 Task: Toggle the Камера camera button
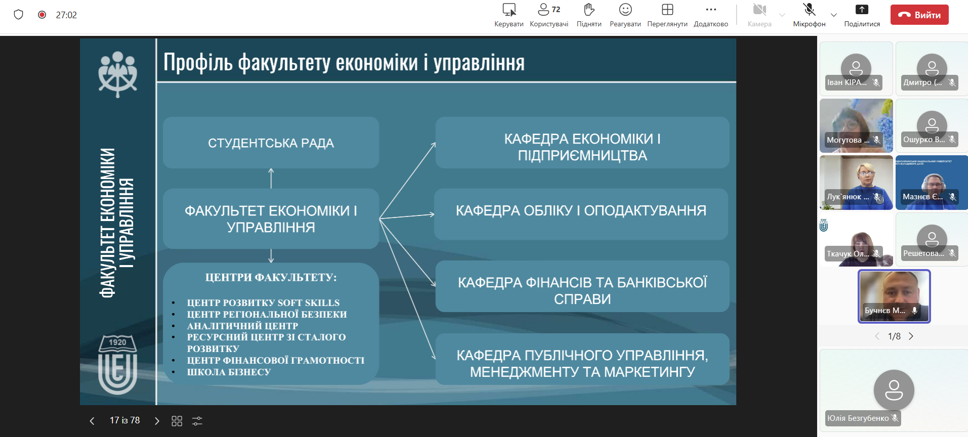pyautogui.click(x=759, y=15)
